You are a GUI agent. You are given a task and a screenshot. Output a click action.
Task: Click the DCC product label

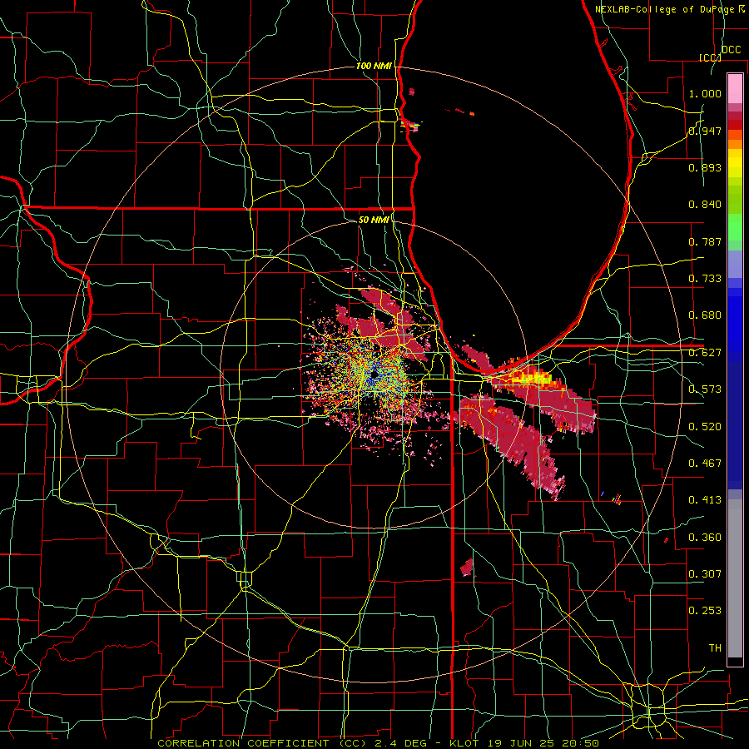pos(731,50)
